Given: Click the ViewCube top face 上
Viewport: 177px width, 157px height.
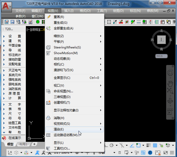Looking at the screenshot, I should click(x=161, y=40).
